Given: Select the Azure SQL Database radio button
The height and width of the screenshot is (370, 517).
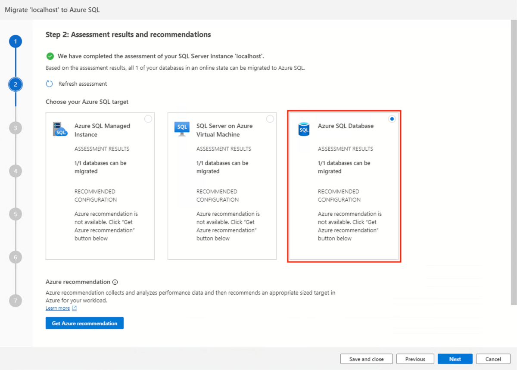Looking at the screenshot, I should click(x=392, y=119).
